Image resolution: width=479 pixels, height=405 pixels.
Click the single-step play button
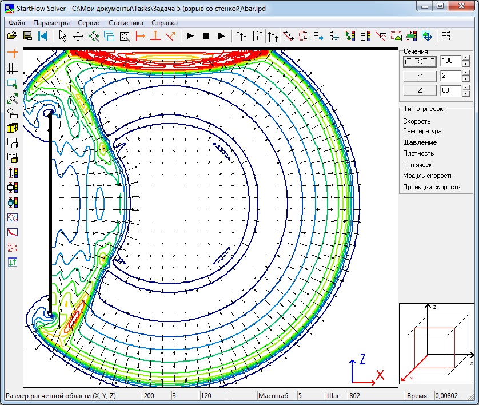(x=221, y=36)
